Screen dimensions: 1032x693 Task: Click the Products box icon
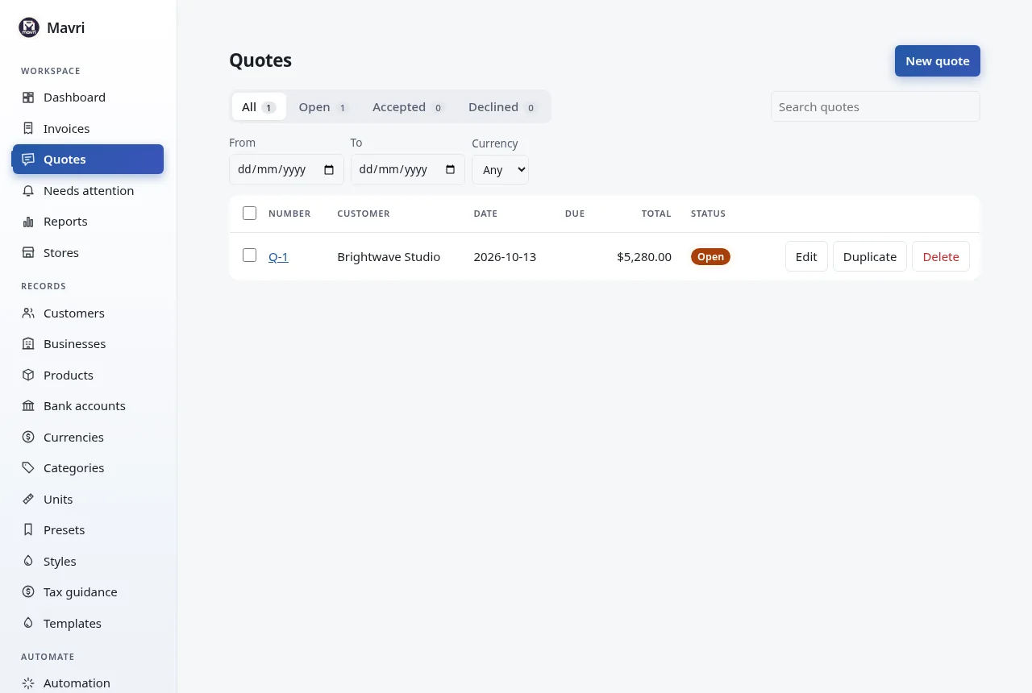tap(28, 375)
